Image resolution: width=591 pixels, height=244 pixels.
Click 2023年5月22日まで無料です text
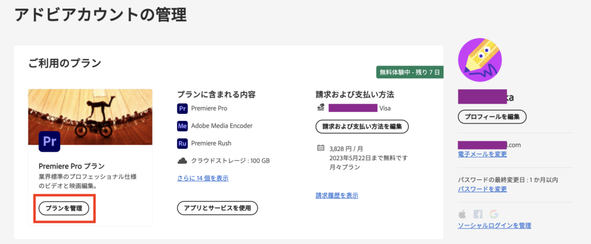pos(368,157)
